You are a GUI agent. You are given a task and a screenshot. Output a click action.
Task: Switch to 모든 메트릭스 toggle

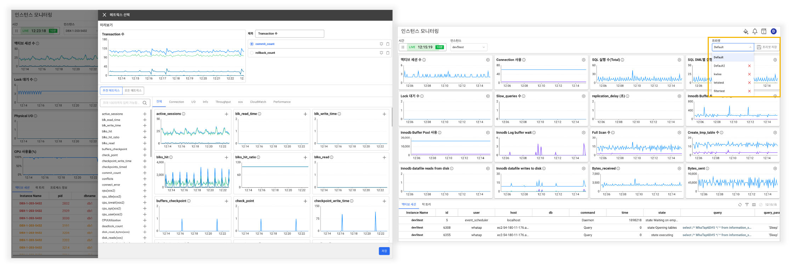click(133, 91)
